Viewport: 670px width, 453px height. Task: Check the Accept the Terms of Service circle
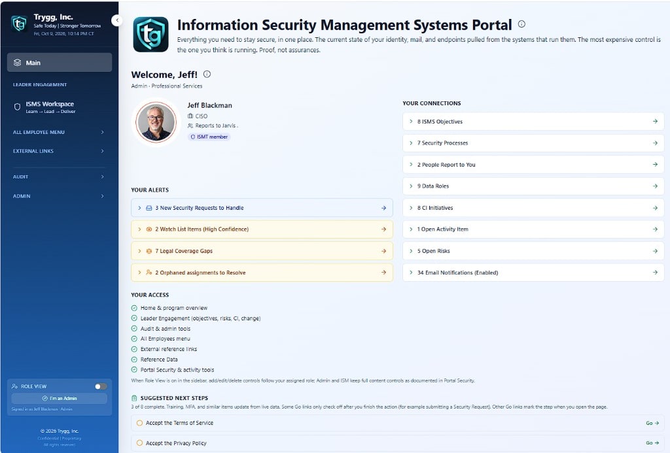139,423
